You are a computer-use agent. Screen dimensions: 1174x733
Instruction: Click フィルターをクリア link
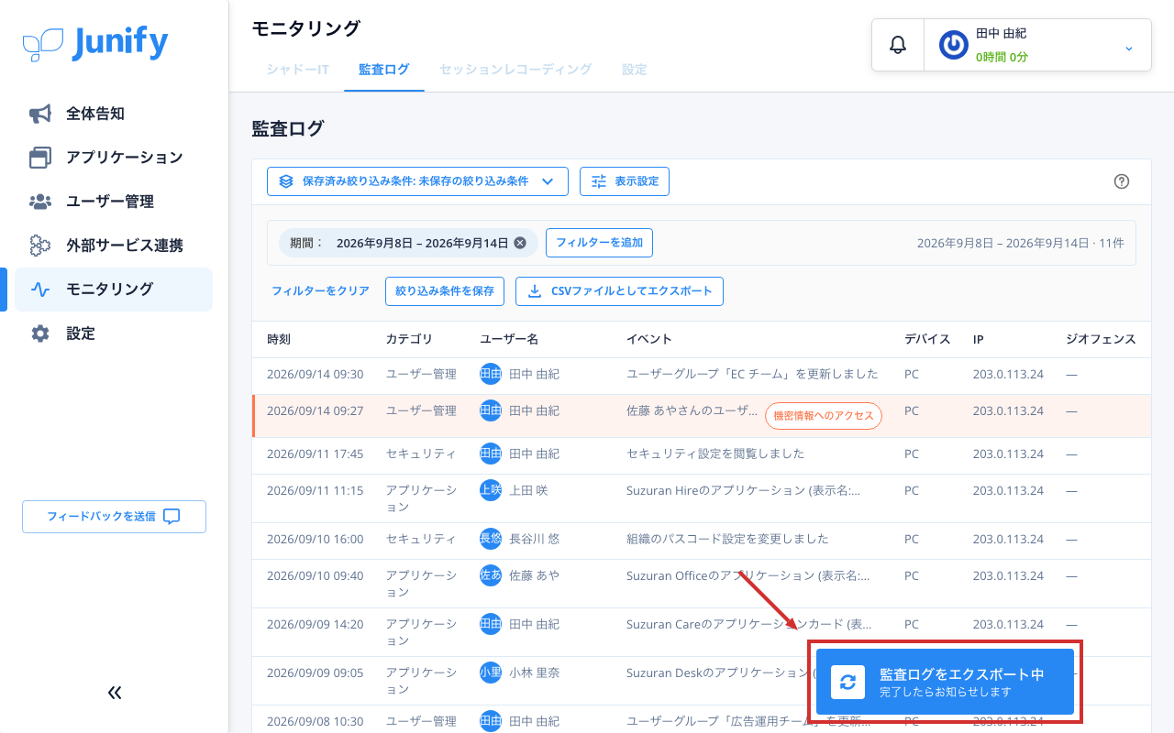[320, 291]
